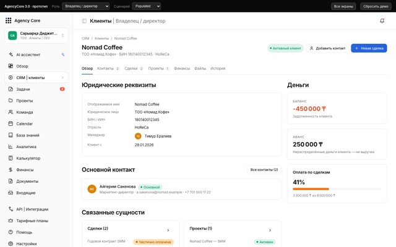396x247 pixels.
Task: Click the 250 000 ₸ advance value
Action: [x=308, y=144]
